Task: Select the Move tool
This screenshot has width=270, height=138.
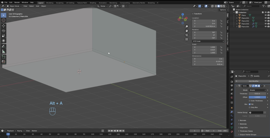Action: pos(3,26)
